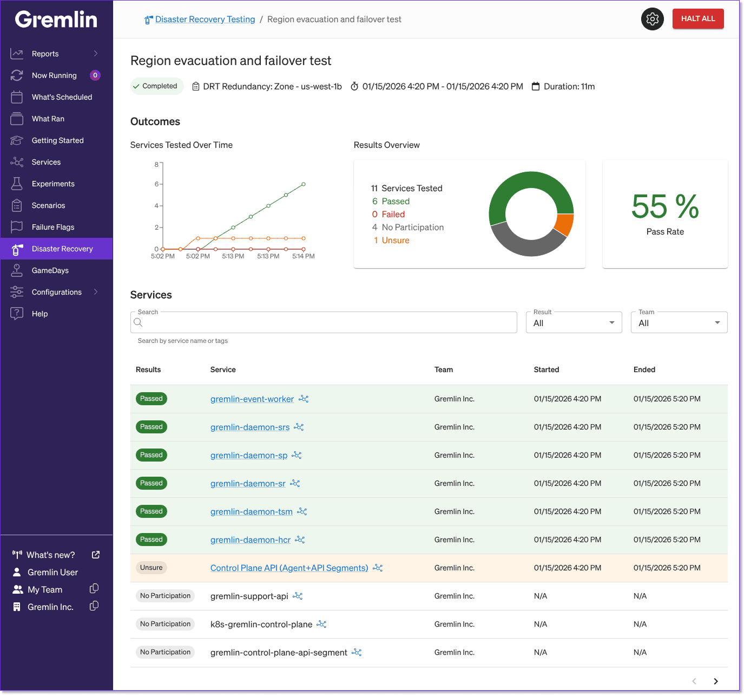Image resolution: width=744 pixels, height=695 pixels.
Task: Open the gremlin-daemon-sr service link
Action: click(x=248, y=484)
